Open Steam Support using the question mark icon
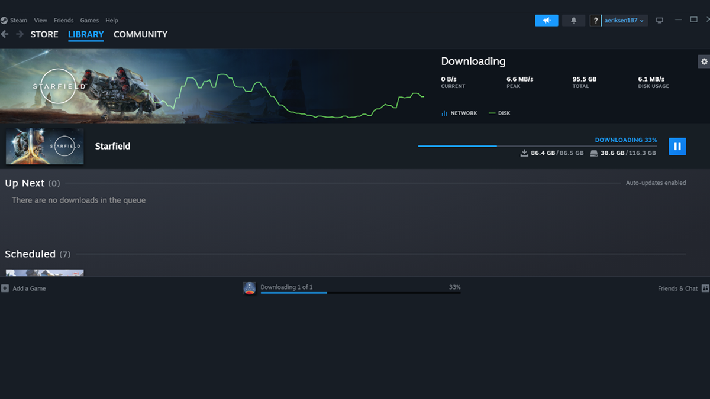The image size is (710, 399). point(595,20)
